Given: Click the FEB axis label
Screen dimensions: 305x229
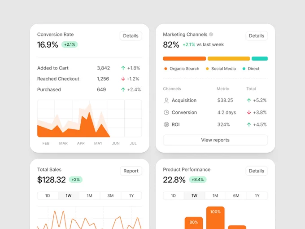Looking at the screenshot, I should 46,143.
